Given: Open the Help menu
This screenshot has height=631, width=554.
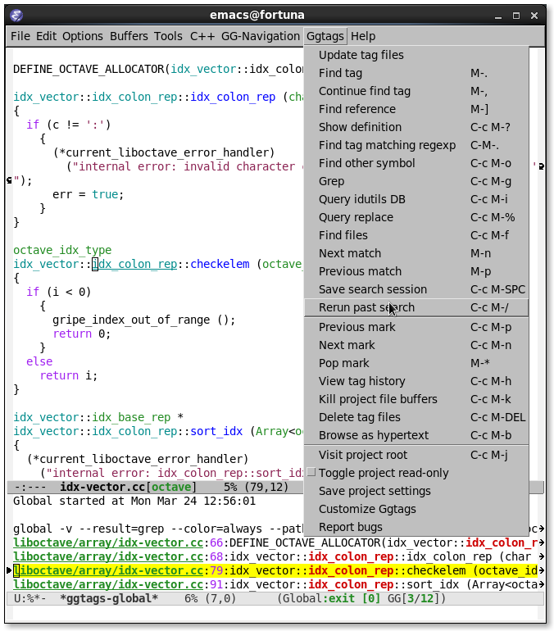Looking at the screenshot, I should tap(363, 36).
